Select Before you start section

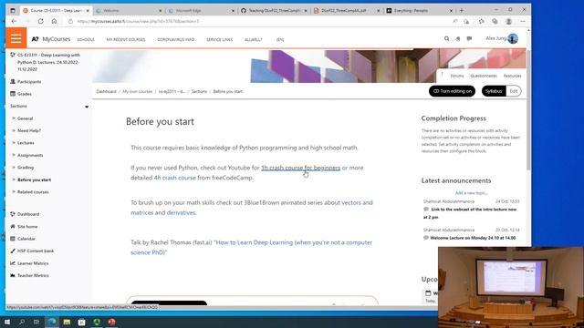[34, 179]
